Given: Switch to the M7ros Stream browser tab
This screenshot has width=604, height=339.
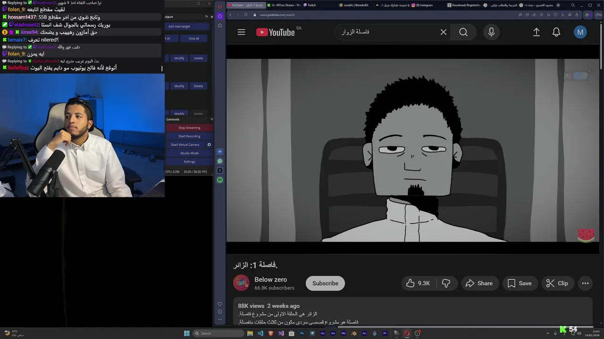Looking at the screenshot, I should pyautogui.click(x=285, y=5).
